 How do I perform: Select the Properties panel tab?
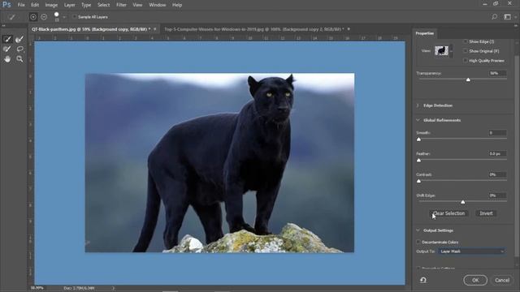pos(425,33)
